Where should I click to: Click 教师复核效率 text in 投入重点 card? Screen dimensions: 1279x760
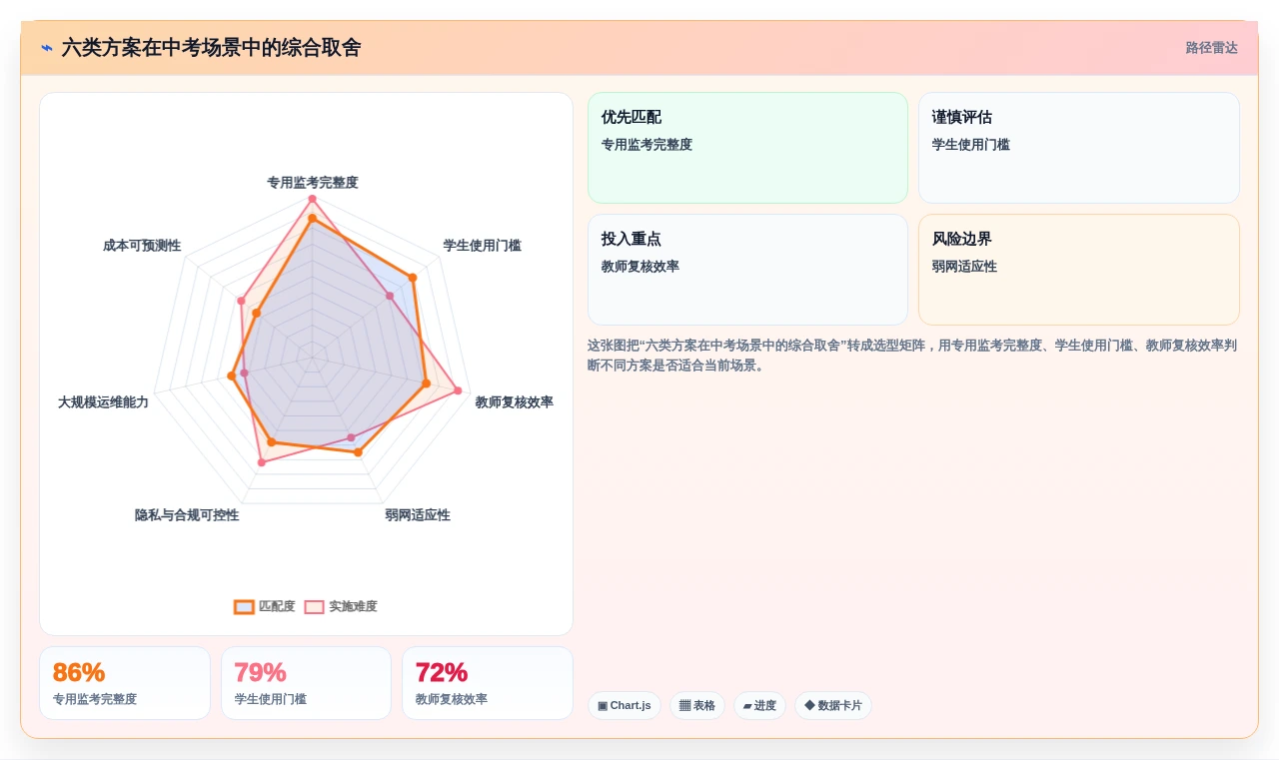point(640,267)
